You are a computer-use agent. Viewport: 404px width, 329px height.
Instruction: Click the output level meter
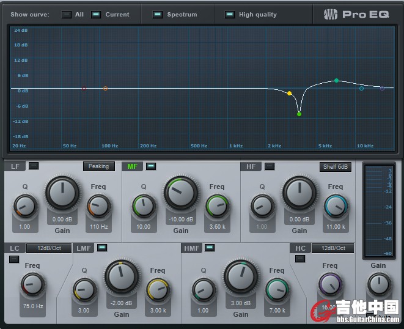point(378,210)
